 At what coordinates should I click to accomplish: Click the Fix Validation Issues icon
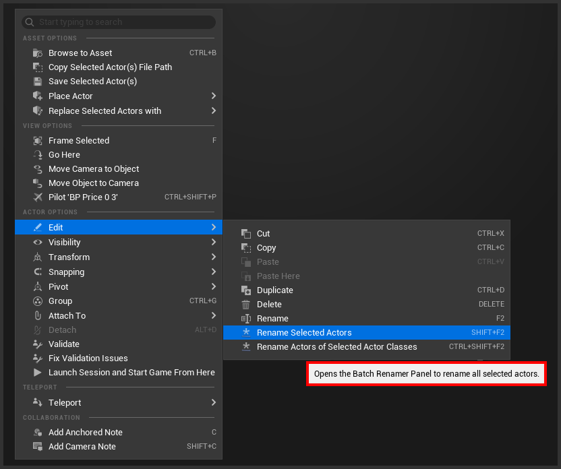38,358
